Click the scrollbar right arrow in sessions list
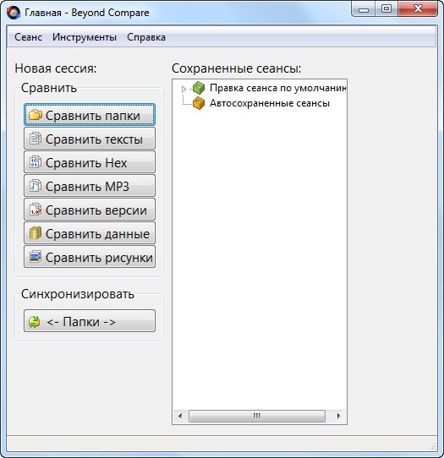The height and width of the screenshot is (458, 444). [339, 416]
